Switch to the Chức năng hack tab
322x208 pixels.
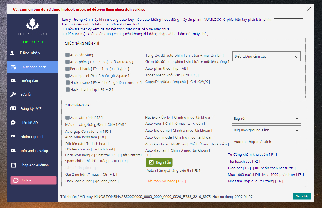pyautogui.click(x=33, y=67)
